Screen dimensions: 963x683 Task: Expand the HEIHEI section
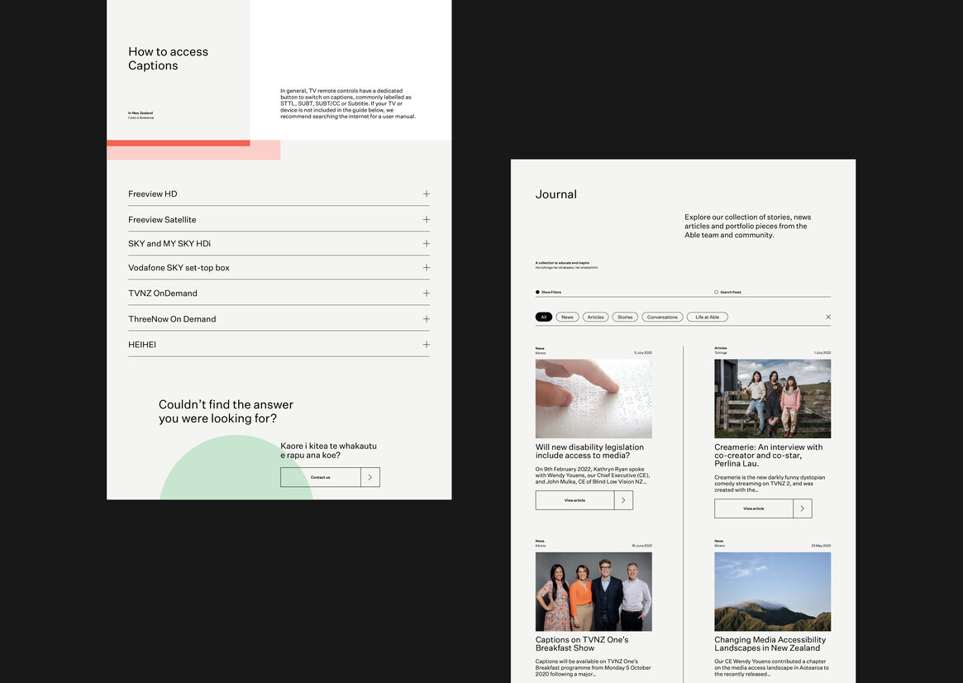click(x=279, y=345)
